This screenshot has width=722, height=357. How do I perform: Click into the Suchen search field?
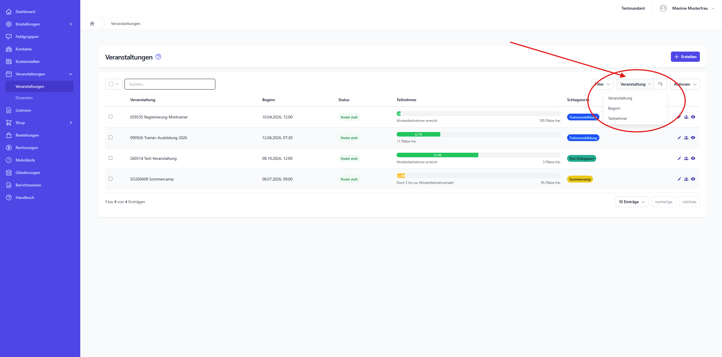click(170, 84)
